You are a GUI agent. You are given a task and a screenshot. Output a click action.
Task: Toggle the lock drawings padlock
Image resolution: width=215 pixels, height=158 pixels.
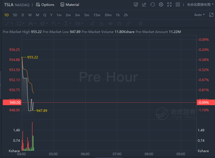click(101, 23)
